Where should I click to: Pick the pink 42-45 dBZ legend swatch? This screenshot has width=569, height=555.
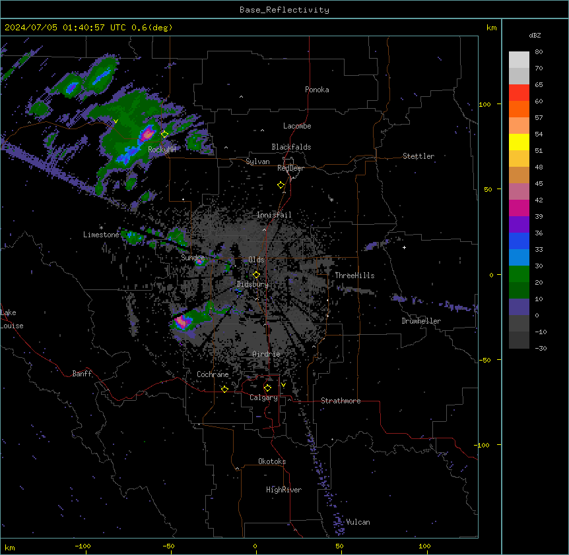click(519, 192)
